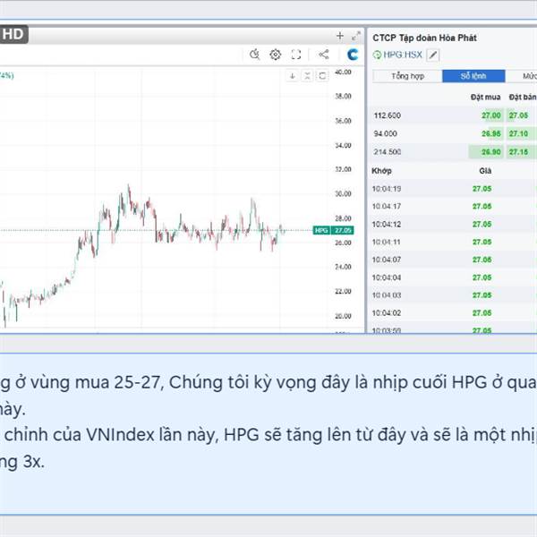Click the down arrow button on the chart pane
The image size is (537, 537).
[x=292, y=76]
